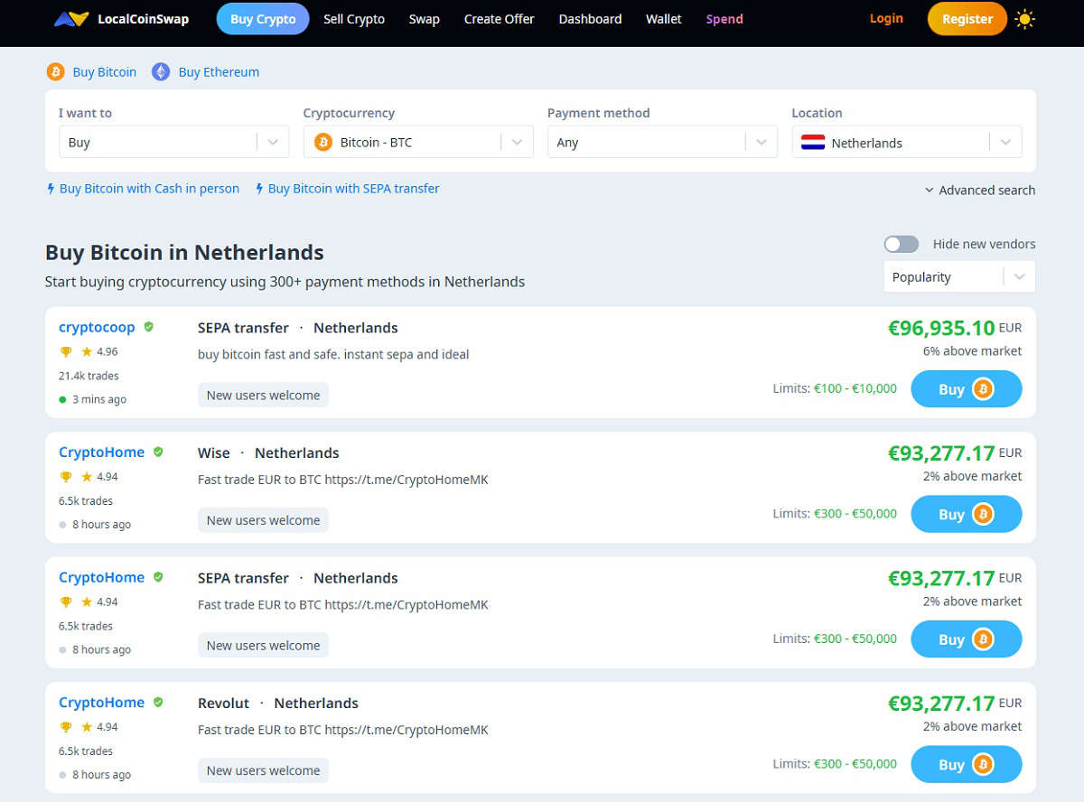The width and height of the screenshot is (1084, 802).
Task: Follow the Buy Ethereum quick link
Action: pos(219,72)
